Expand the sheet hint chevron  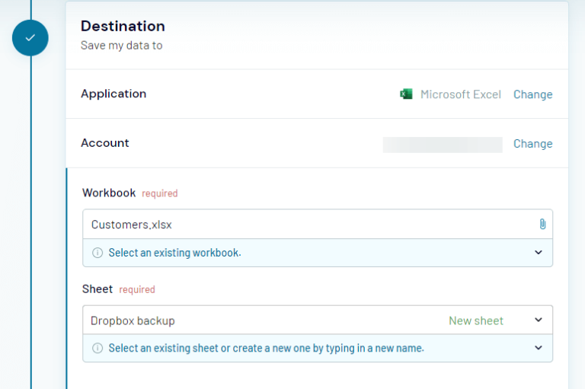(x=538, y=348)
